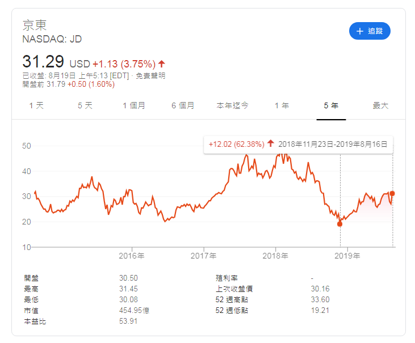Switch chart to the 1 年 tab
This screenshot has height=343, width=415.
(282, 105)
